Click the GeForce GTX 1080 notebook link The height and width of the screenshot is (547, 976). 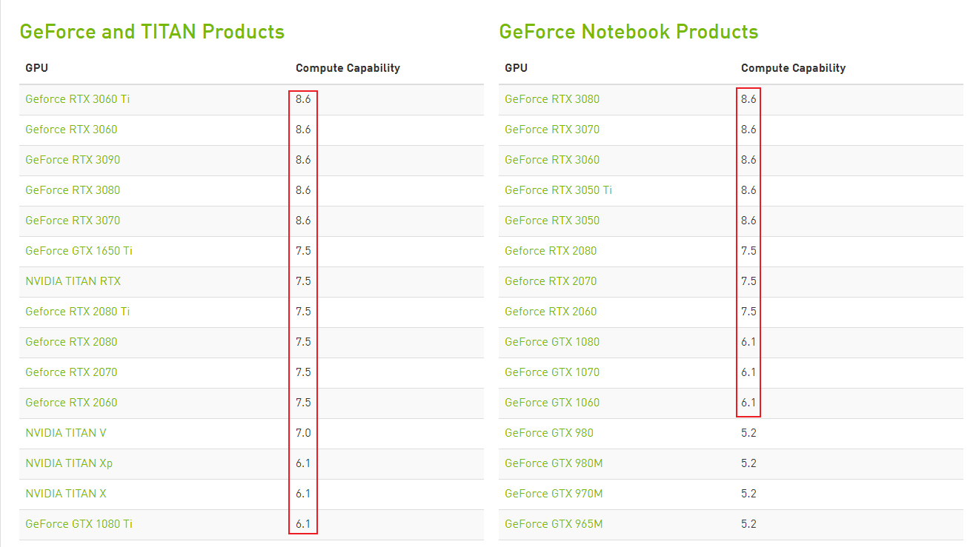pyautogui.click(x=552, y=342)
